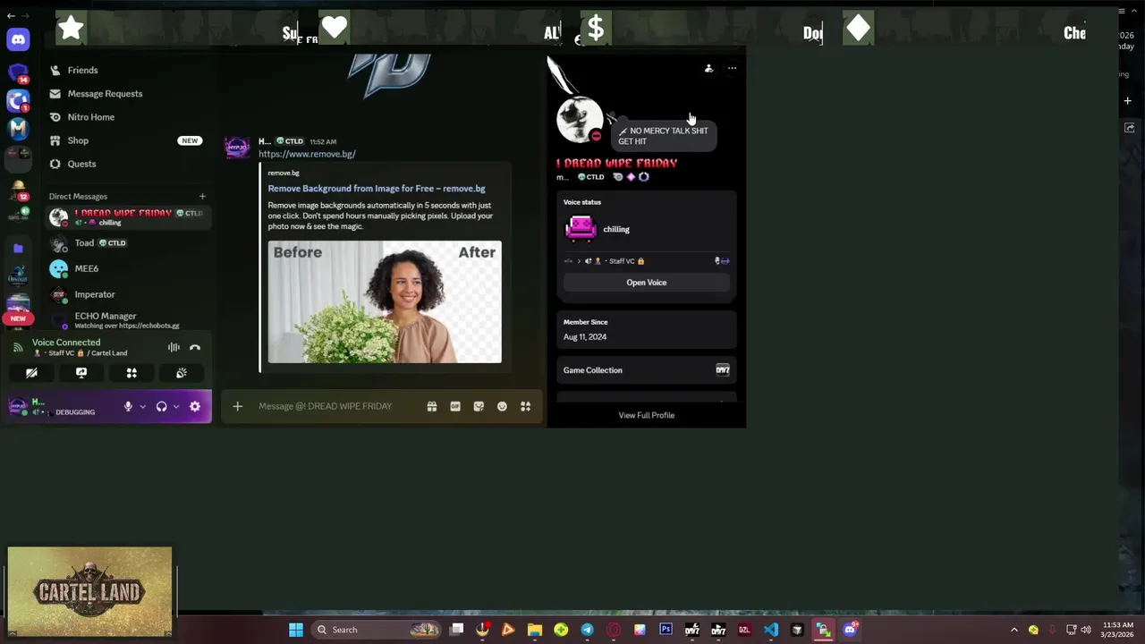Viewport: 1145px width, 644px height.
Task: Open user settings gear
Action: (x=195, y=407)
